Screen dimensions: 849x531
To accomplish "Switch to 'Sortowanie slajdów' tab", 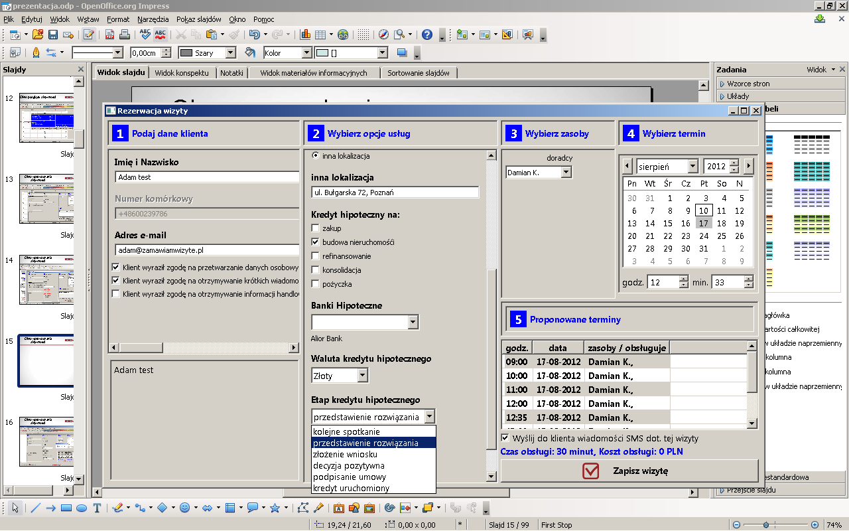I will [419, 73].
